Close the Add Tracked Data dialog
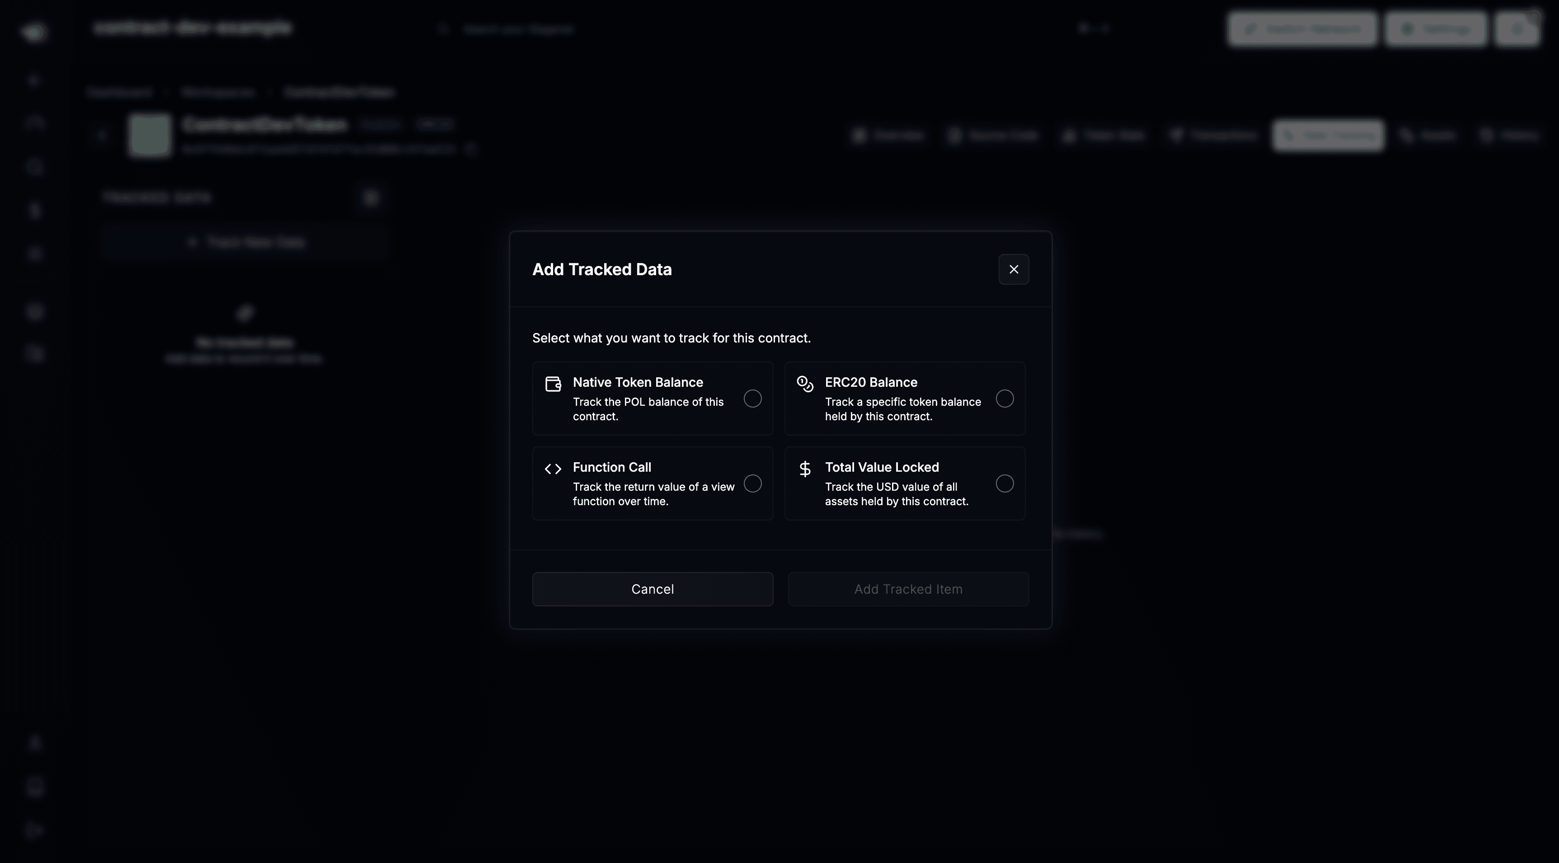 1014,269
